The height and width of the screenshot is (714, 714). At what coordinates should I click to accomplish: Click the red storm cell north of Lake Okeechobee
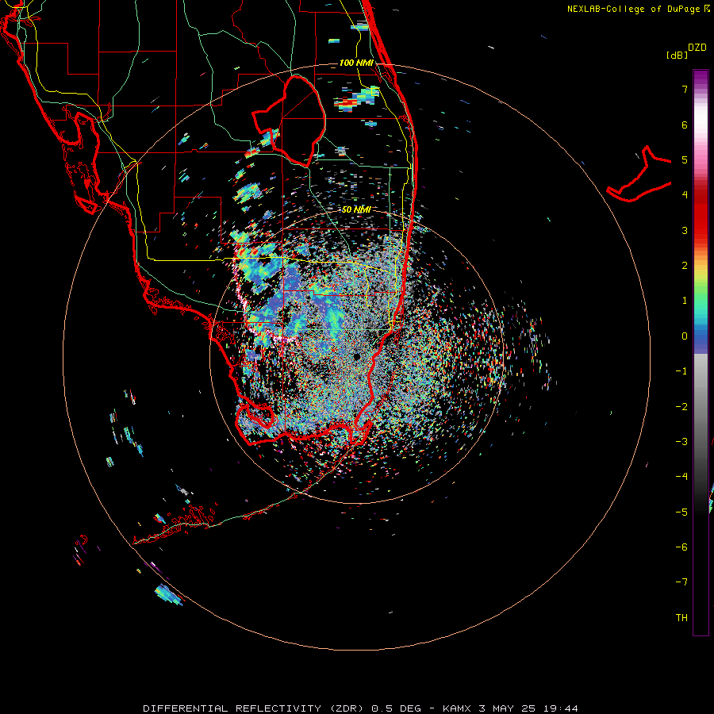pyautogui.click(x=347, y=103)
